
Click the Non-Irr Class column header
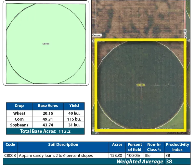click(154, 147)
